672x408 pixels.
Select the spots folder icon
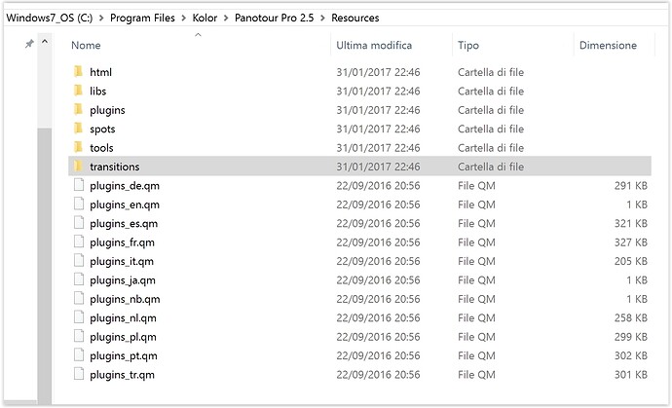79,129
